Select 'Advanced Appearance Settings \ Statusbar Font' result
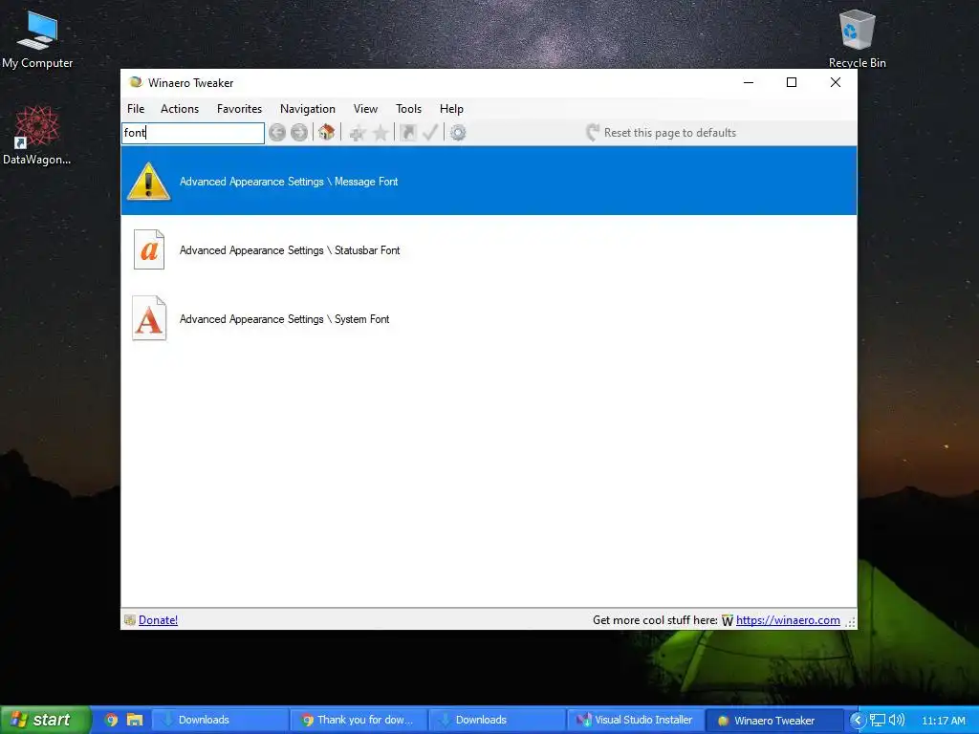Image resolution: width=979 pixels, height=734 pixels. pyautogui.click(x=489, y=249)
